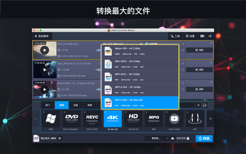Open the device detection search icon
246x154 pixels.
point(205,105)
